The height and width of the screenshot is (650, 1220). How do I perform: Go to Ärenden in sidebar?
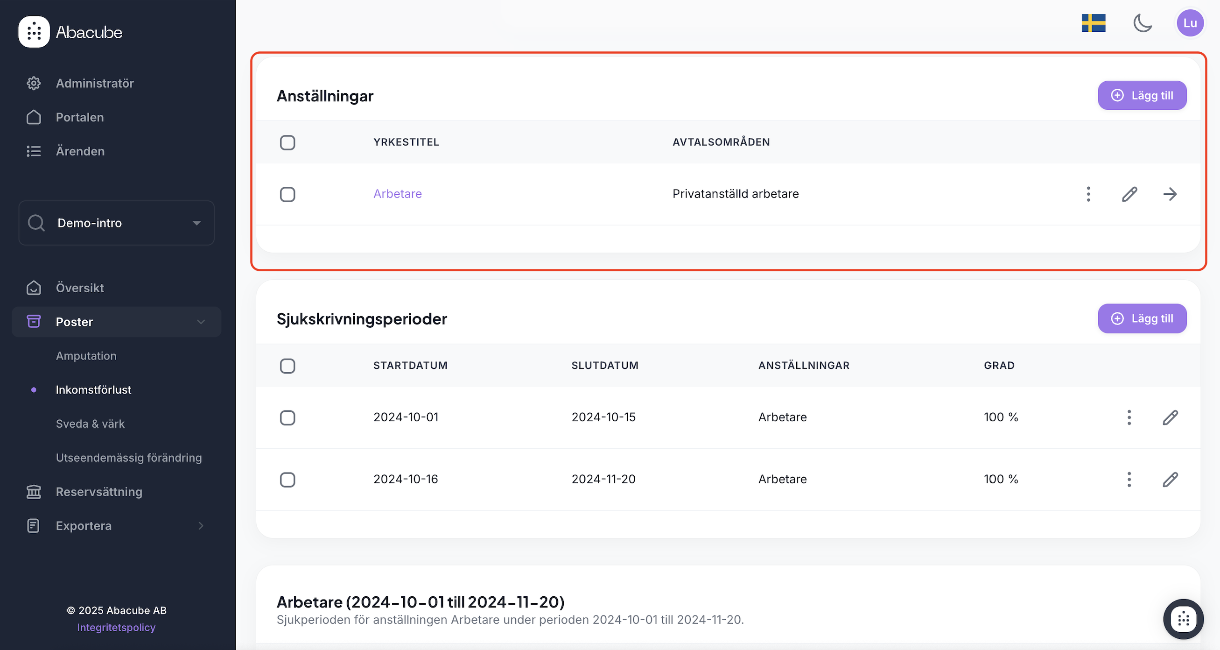point(80,151)
